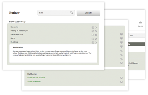Click the topmost chain-link icon in middle window
Viewport: 148px width, 95px height.
tap(121, 51)
